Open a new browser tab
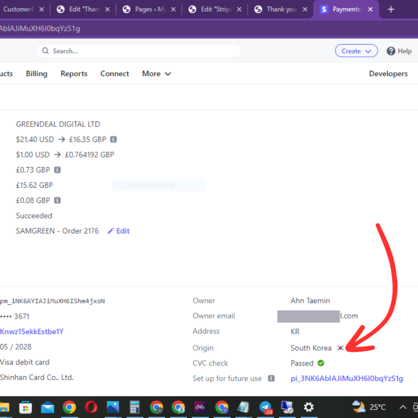 391,9
